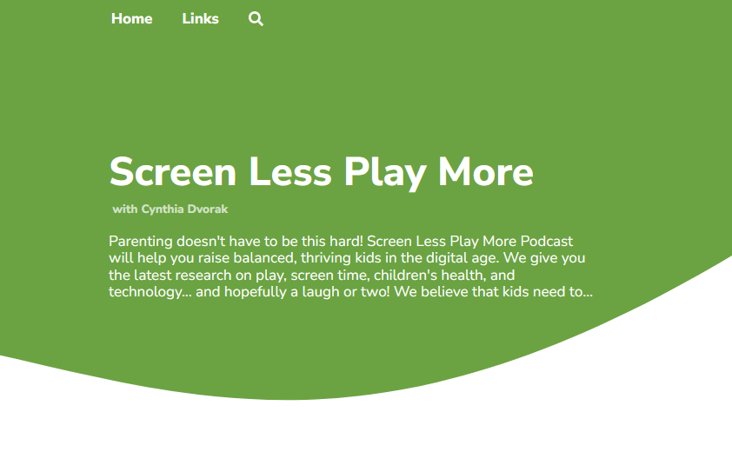Click the podcast description paragraph
This screenshot has width=732, height=452.
tap(350, 267)
